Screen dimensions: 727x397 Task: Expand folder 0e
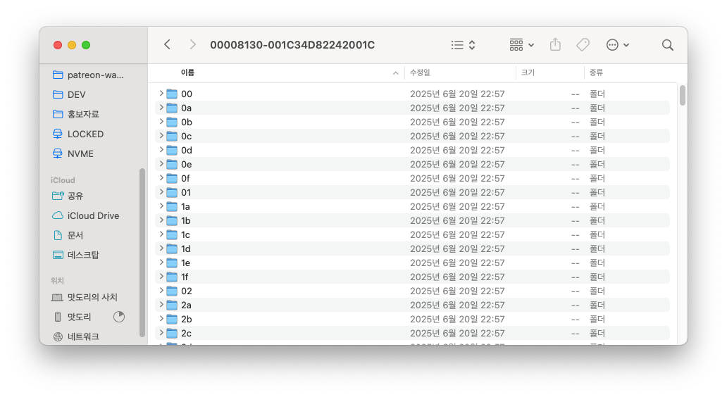(x=161, y=164)
